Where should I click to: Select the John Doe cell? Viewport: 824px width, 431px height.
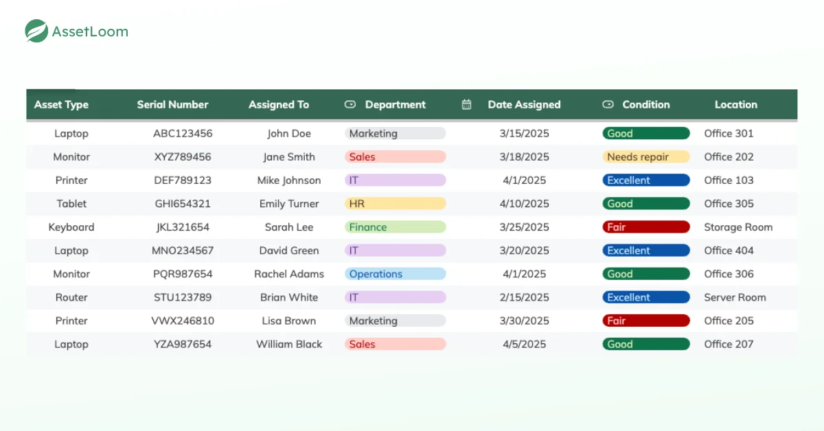tap(289, 134)
